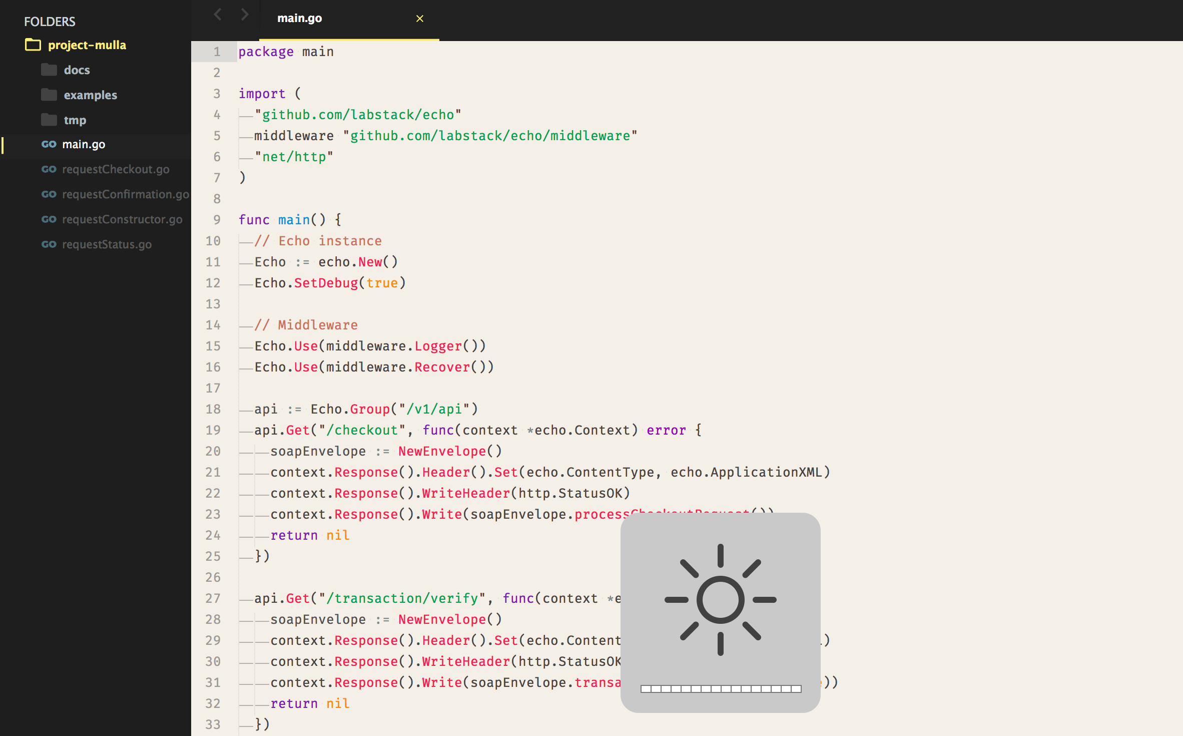The width and height of the screenshot is (1183, 736).
Task: Expand the examples folder
Action: (x=90, y=95)
